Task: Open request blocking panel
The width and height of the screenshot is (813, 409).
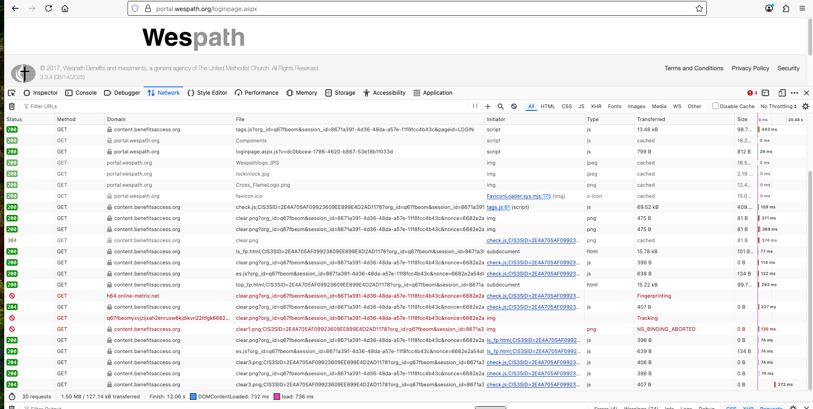Action: [x=514, y=106]
